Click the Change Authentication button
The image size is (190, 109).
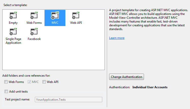(126, 77)
